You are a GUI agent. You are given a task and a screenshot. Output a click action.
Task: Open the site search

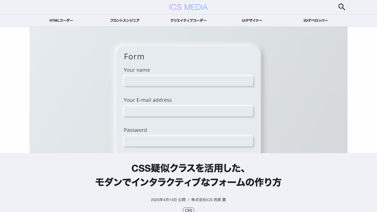[342, 7]
